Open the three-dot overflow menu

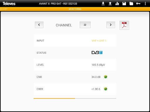pyautogui.click(x=145, y=3)
